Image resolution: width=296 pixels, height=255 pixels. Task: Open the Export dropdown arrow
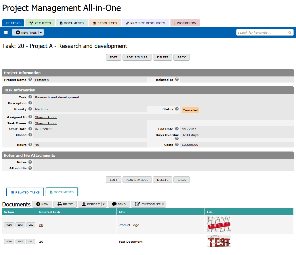click(104, 204)
